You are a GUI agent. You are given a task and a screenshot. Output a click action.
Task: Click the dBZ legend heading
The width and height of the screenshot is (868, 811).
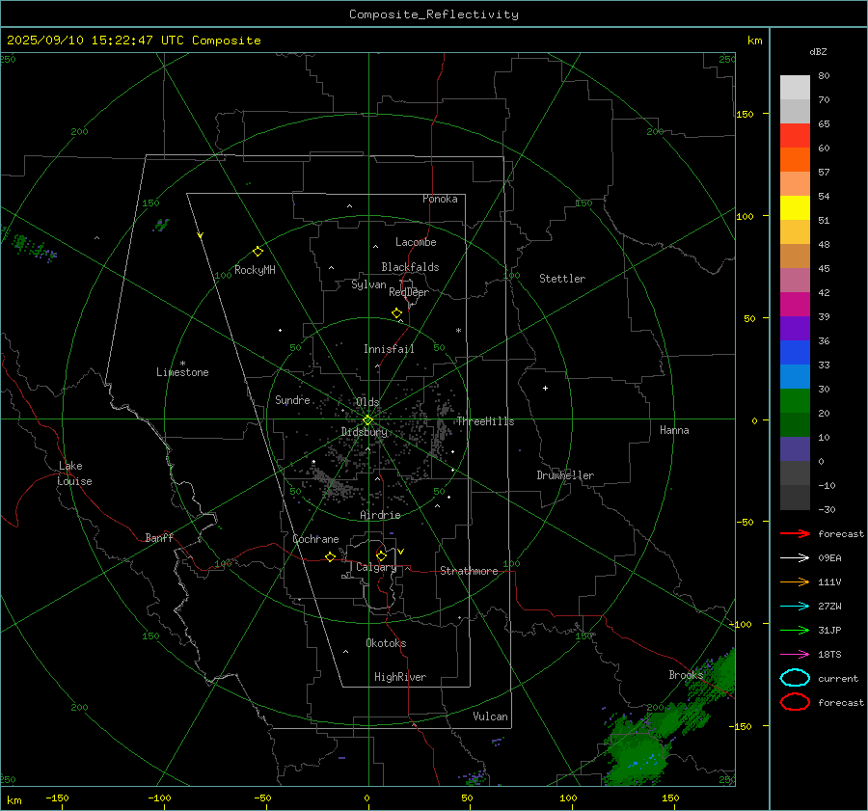(818, 51)
